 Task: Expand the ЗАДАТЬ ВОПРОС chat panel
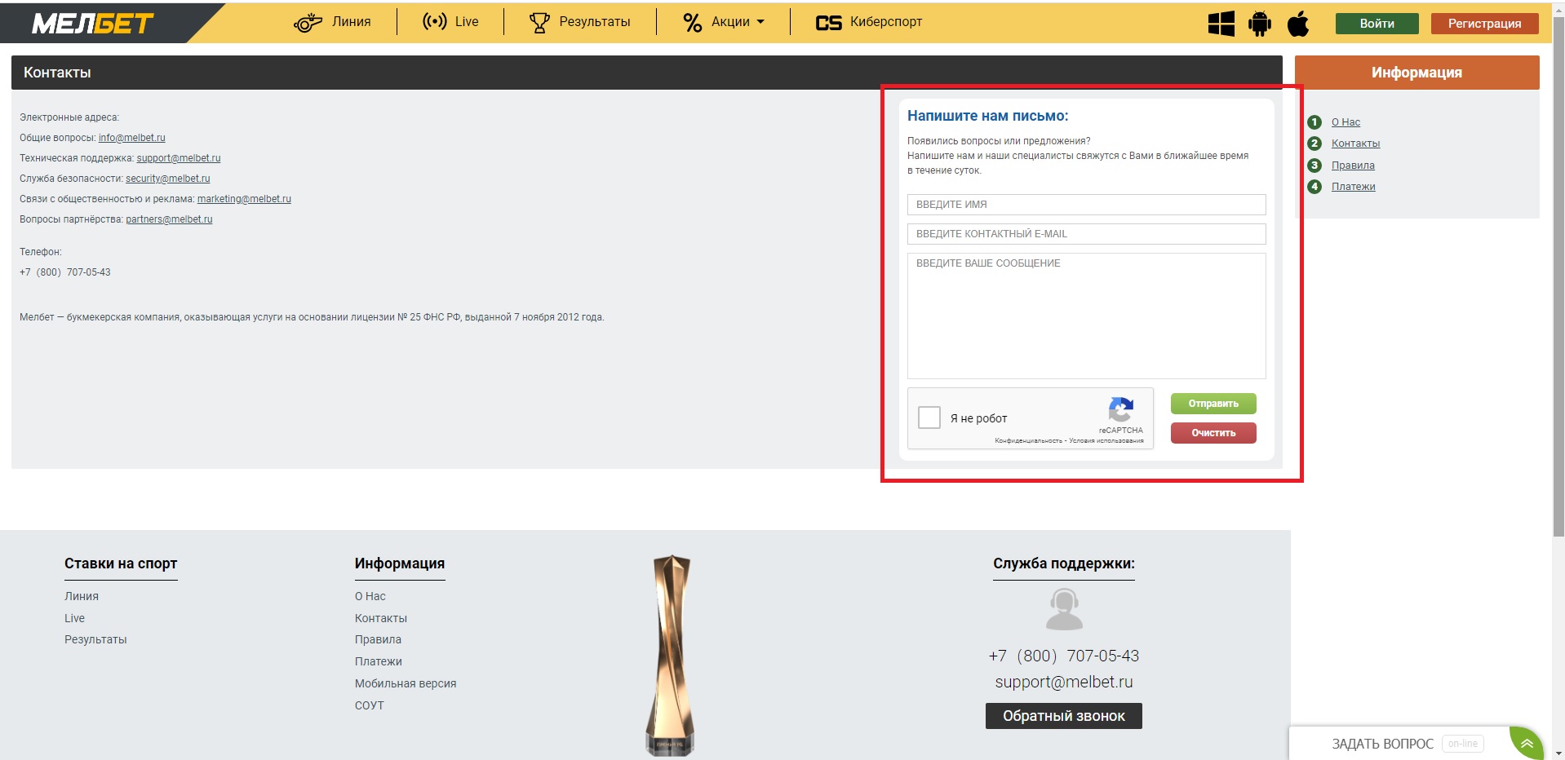coord(1382,744)
